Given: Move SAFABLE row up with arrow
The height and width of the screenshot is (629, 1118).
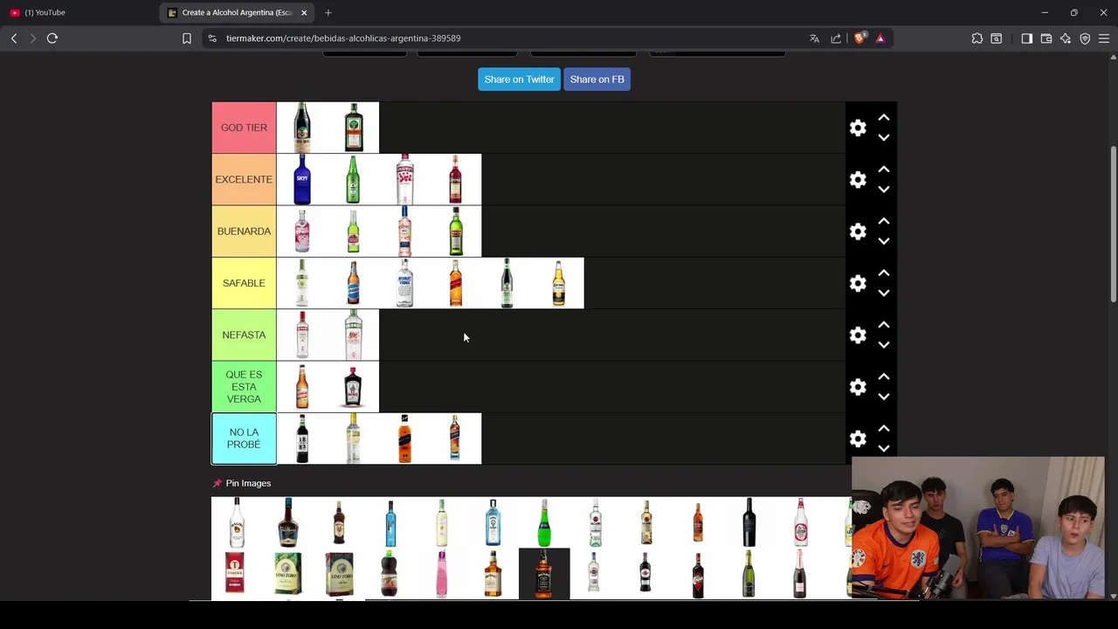Looking at the screenshot, I should [x=884, y=273].
